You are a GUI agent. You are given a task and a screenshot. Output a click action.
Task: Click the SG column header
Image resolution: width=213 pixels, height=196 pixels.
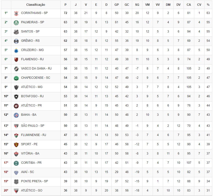point(137,5)
